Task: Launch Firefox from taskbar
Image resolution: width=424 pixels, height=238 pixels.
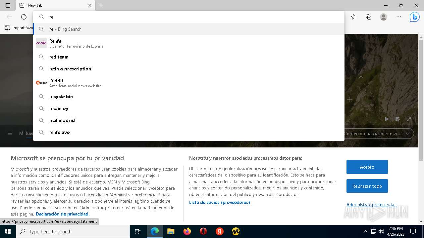Action: point(187,231)
